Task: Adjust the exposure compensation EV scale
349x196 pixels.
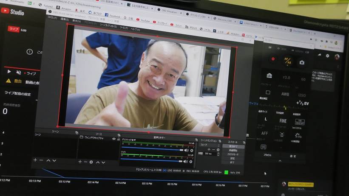Action: 284,107
